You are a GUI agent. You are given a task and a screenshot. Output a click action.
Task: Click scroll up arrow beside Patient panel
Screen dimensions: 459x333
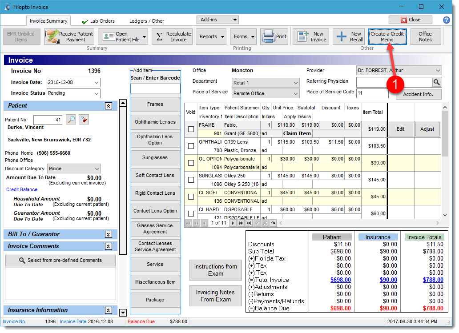pyautogui.click(x=123, y=103)
